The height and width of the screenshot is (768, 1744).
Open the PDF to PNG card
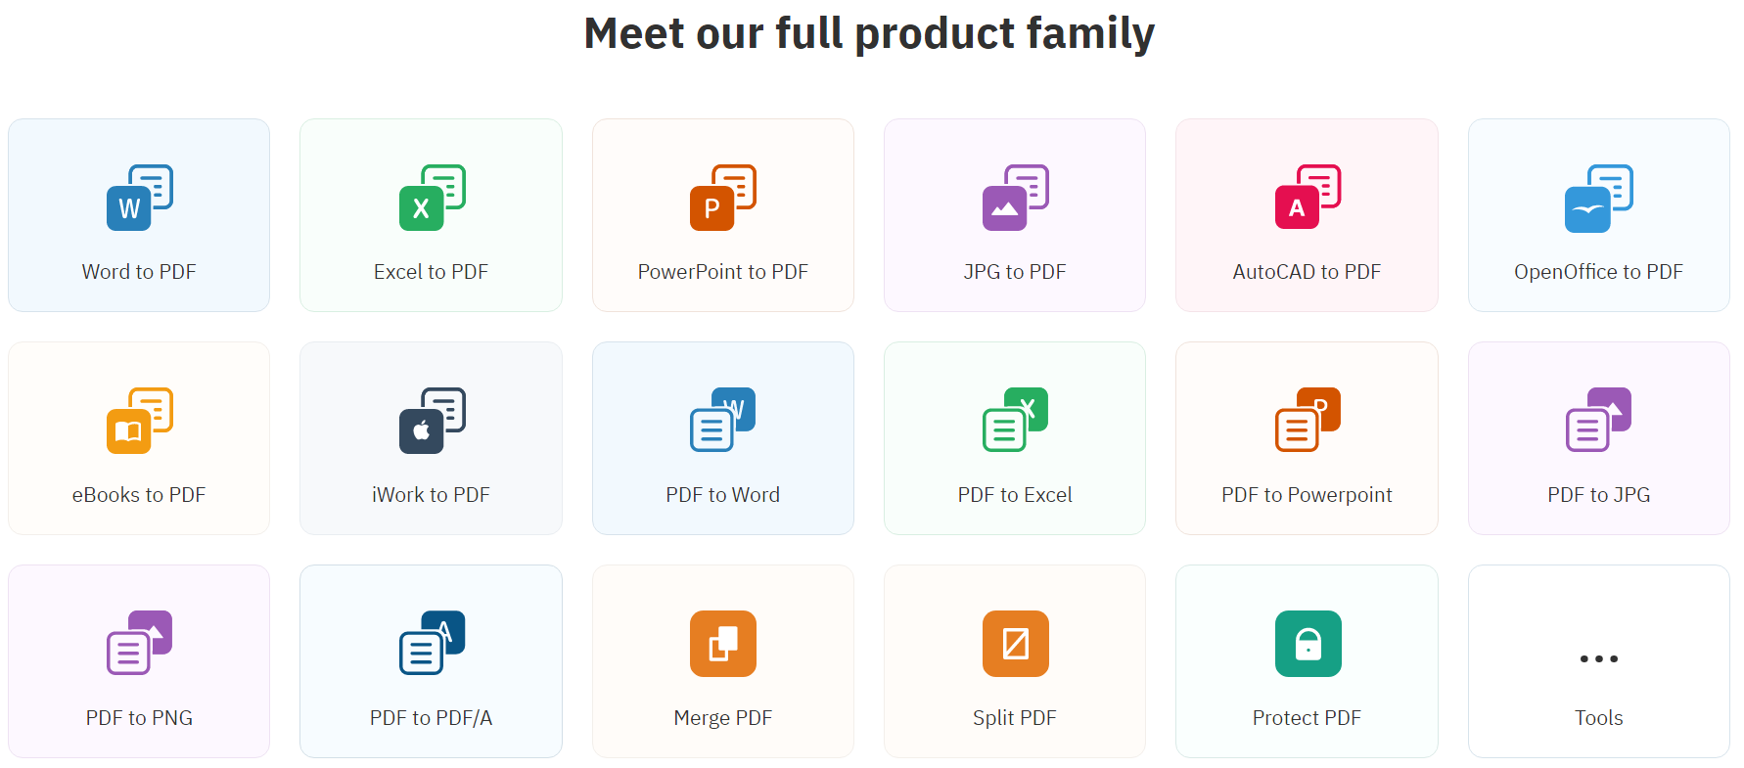pyautogui.click(x=139, y=661)
